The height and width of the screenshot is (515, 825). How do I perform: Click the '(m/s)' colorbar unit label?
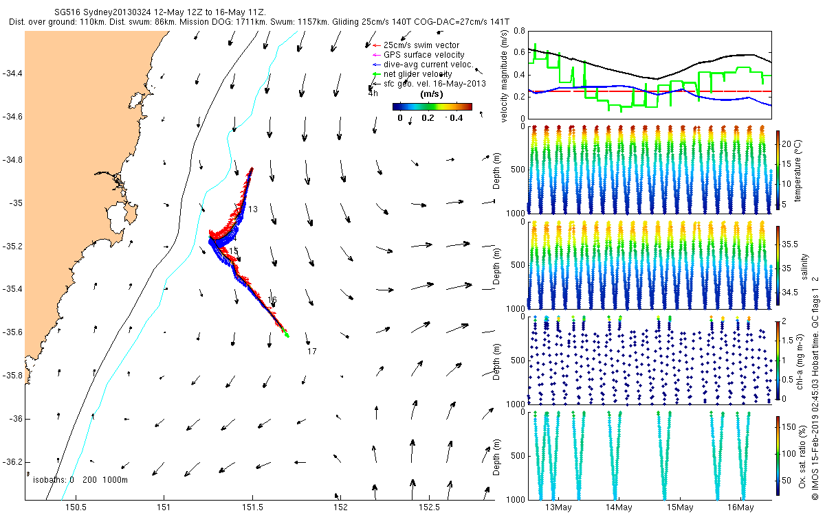click(x=431, y=94)
